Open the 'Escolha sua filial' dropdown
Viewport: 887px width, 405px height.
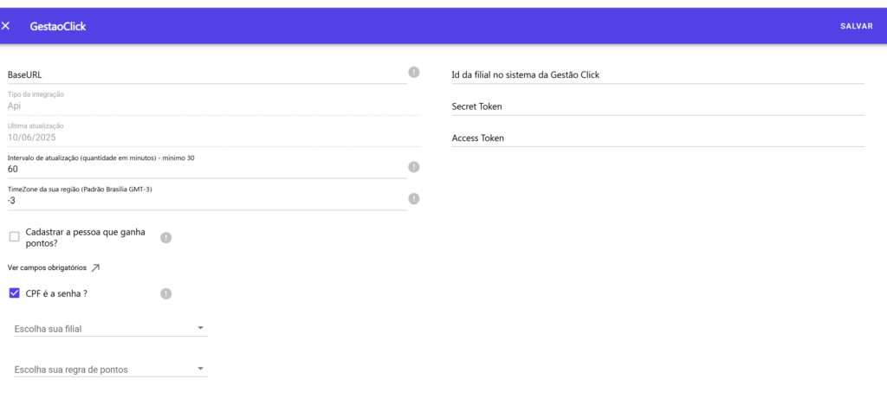point(111,329)
